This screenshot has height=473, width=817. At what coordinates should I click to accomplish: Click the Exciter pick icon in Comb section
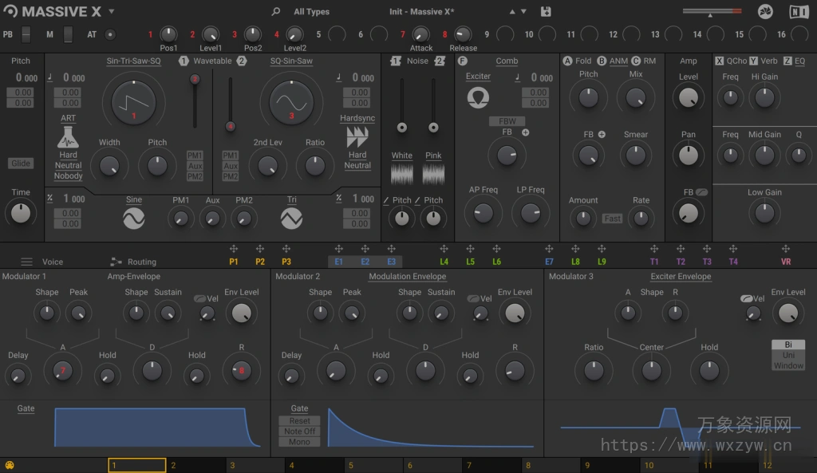(476, 97)
